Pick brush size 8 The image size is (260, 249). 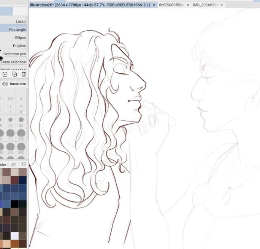coord(10,108)
